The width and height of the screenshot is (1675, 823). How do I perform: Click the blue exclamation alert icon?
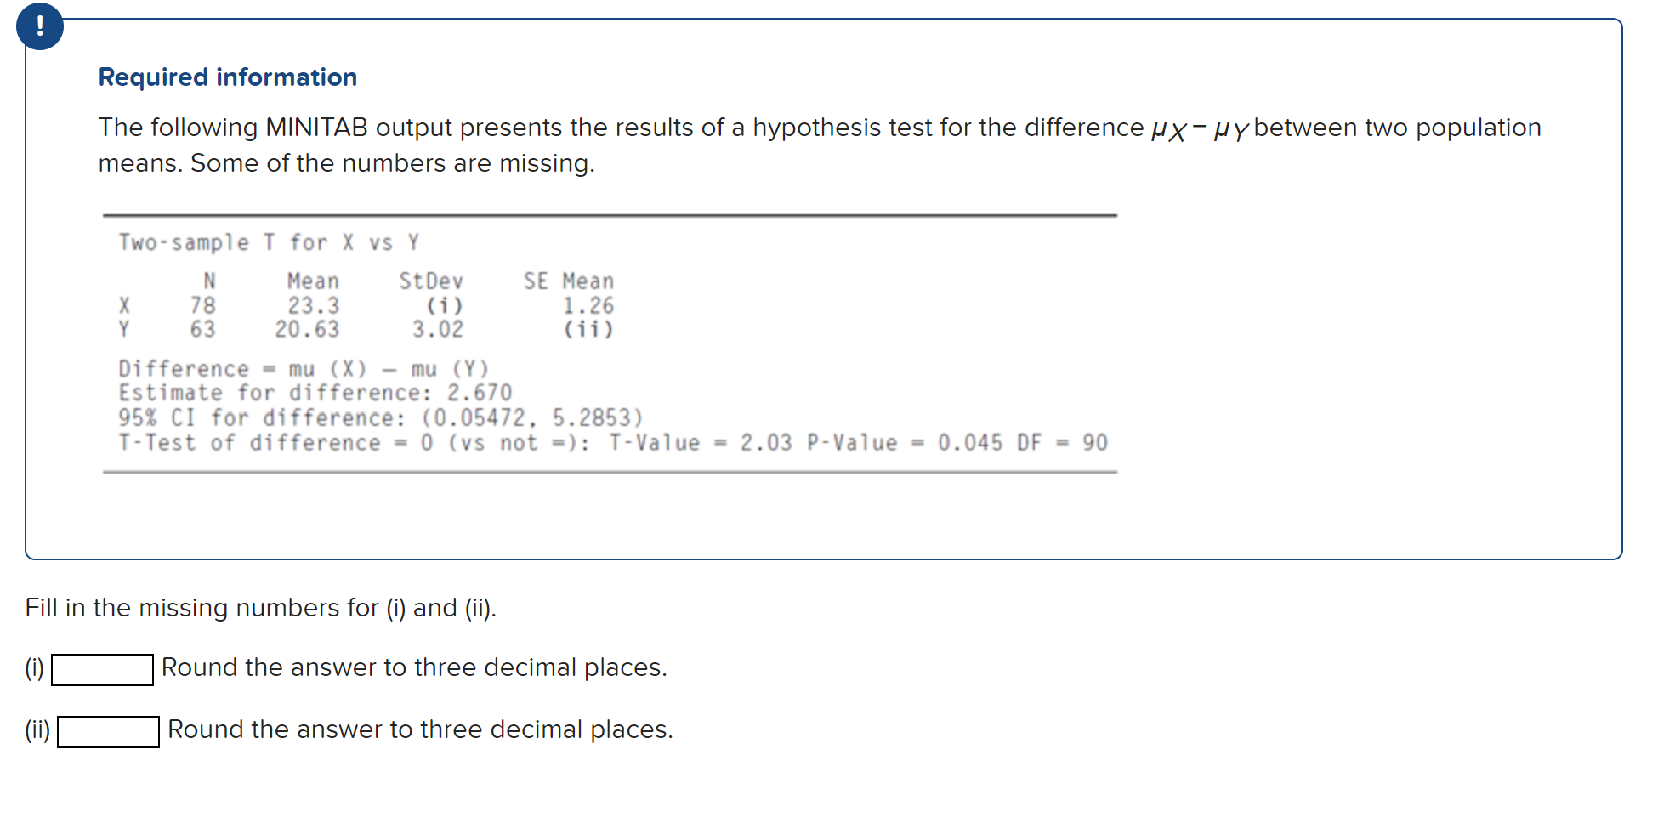pos(40,26)
